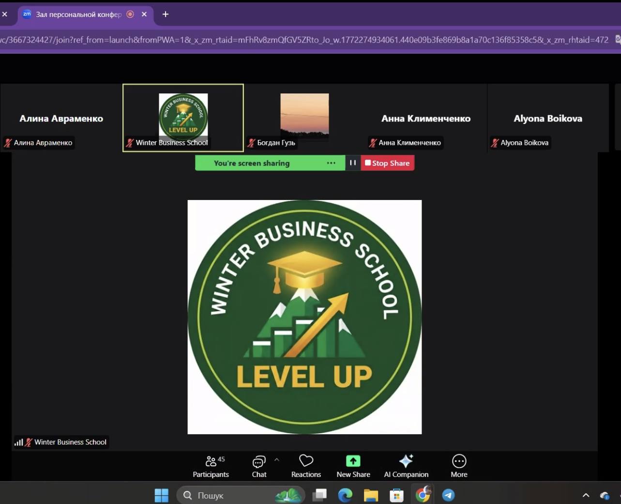
Task: Start a New Share
Action: coord(353,466)
